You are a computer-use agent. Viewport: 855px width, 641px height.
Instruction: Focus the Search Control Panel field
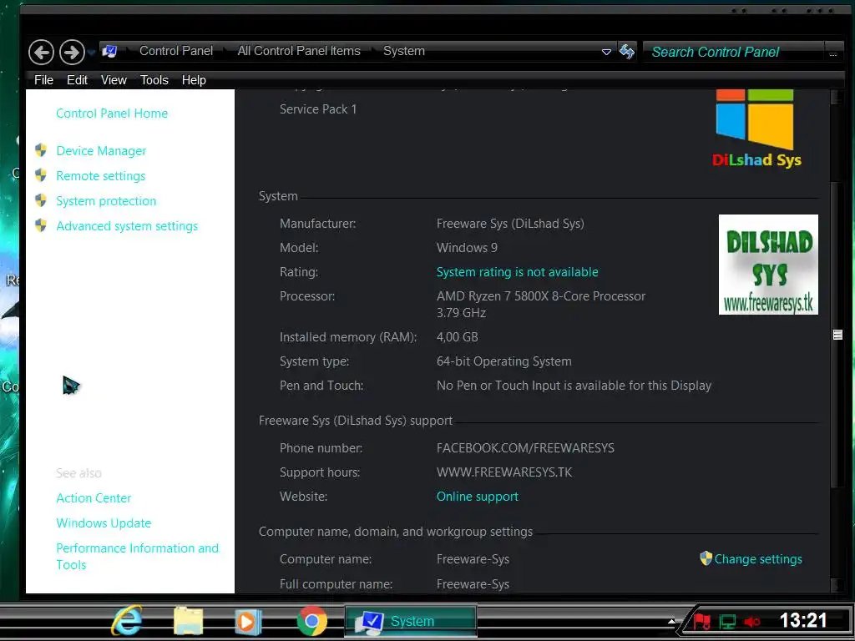(734, 52)
